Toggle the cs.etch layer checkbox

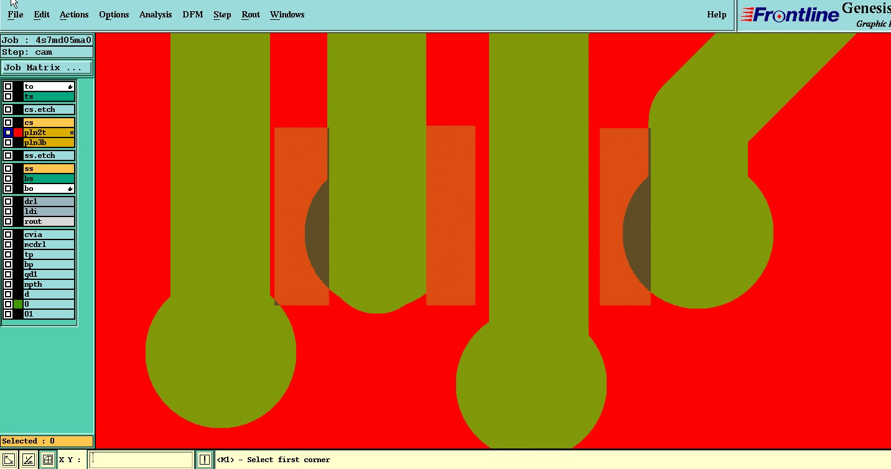click(x=8, y=109)
